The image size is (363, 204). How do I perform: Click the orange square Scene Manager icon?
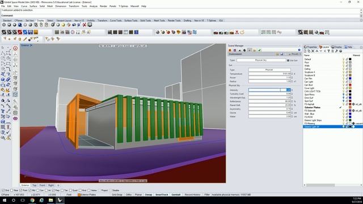tap(230, 50)
